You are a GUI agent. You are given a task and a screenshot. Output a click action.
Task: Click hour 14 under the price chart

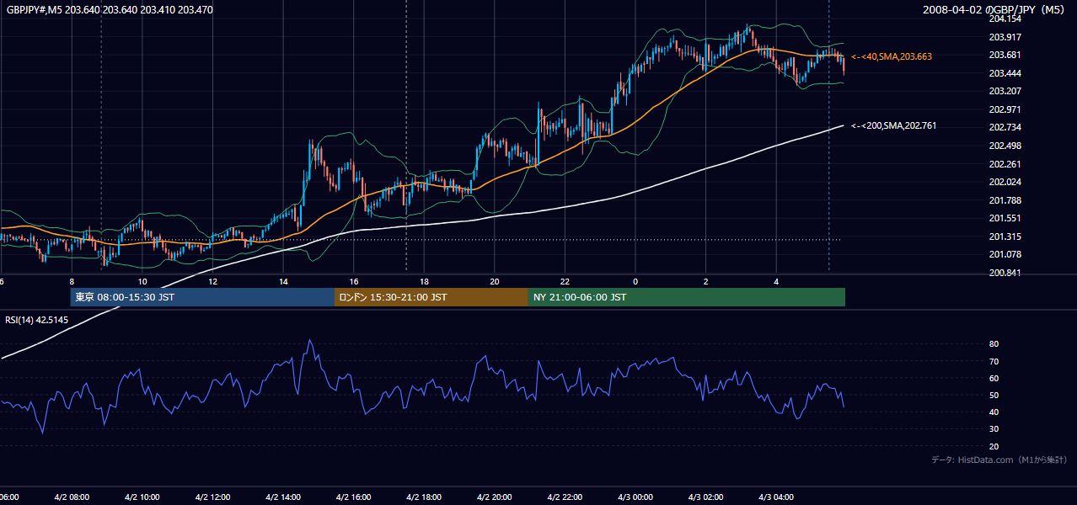click(x=283, y=281)
